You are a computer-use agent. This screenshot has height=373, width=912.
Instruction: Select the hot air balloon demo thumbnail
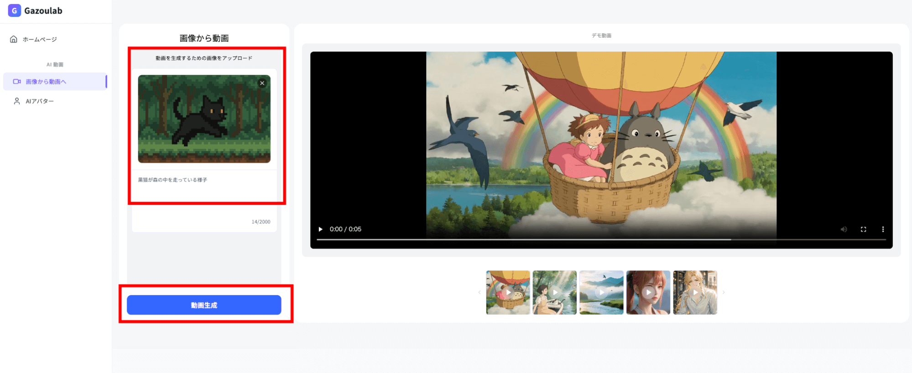point(508,292)
